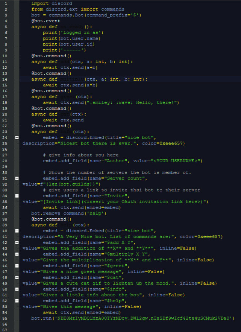
Task: Collapse the fold marker at line 46
Action: pyautogui.click(x=17, y=266)
